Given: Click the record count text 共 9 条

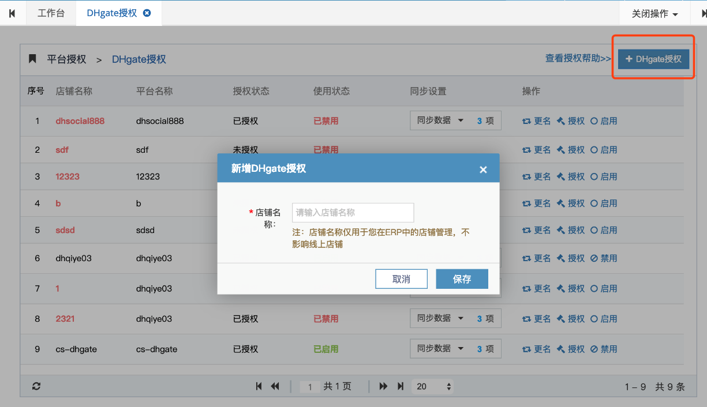Looking at the screenshot, I should pyautogui.click(x=670, y=387).
